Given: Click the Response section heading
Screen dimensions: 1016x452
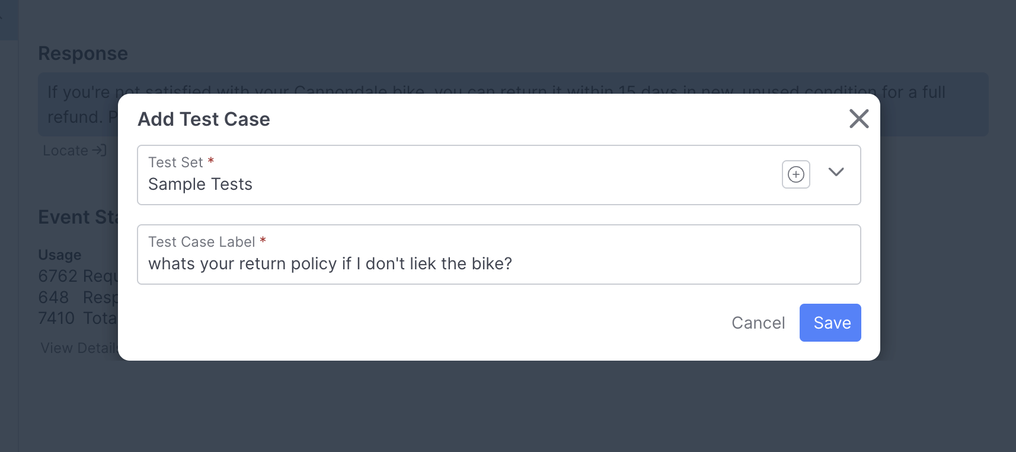Looking at the screenshot, I should [x=83, y=53].
